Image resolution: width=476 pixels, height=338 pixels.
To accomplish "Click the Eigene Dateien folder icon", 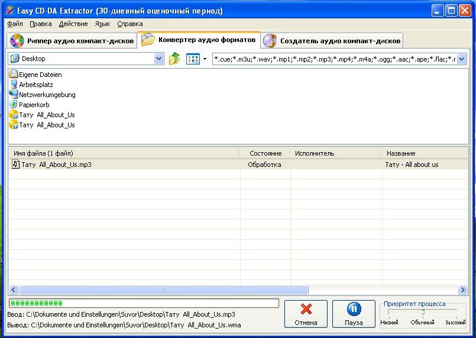I will click(x=14, y=74).
